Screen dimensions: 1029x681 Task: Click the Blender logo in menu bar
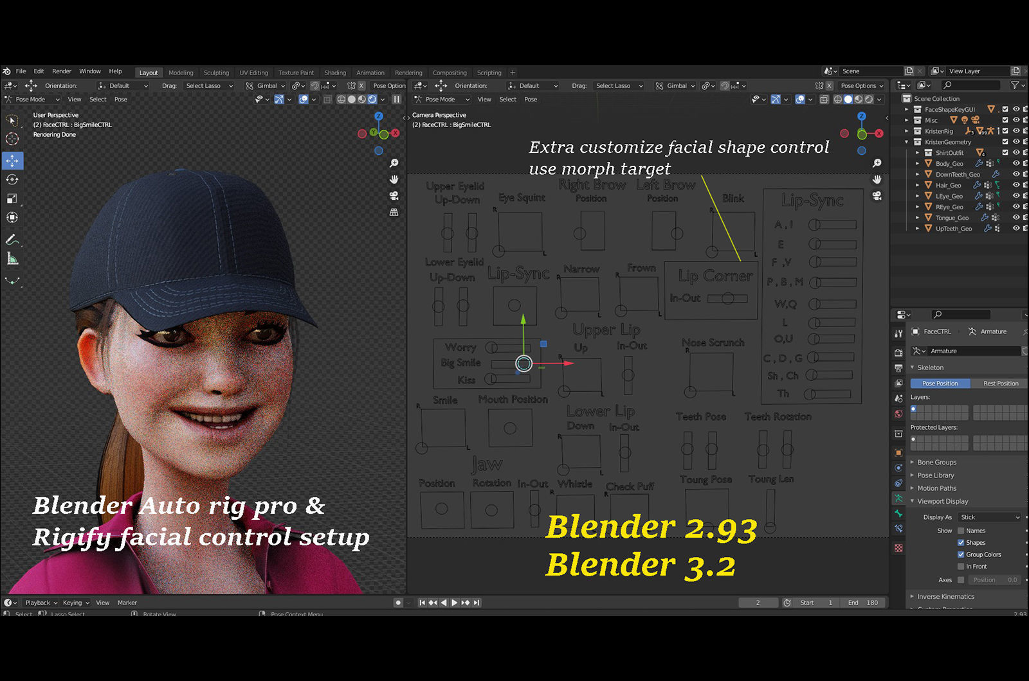pyautogui.click(x=6, y=71)
